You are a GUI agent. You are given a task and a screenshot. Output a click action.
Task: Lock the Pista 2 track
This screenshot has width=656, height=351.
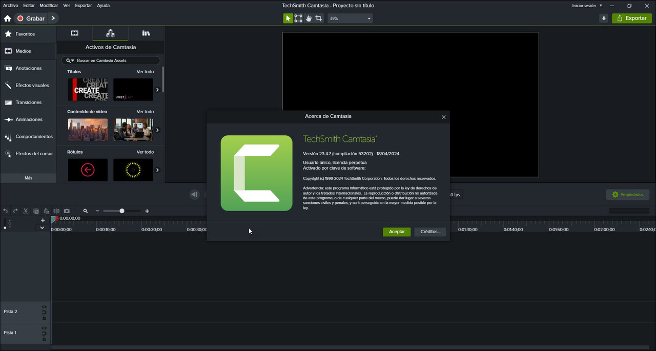tap(44, 318)
